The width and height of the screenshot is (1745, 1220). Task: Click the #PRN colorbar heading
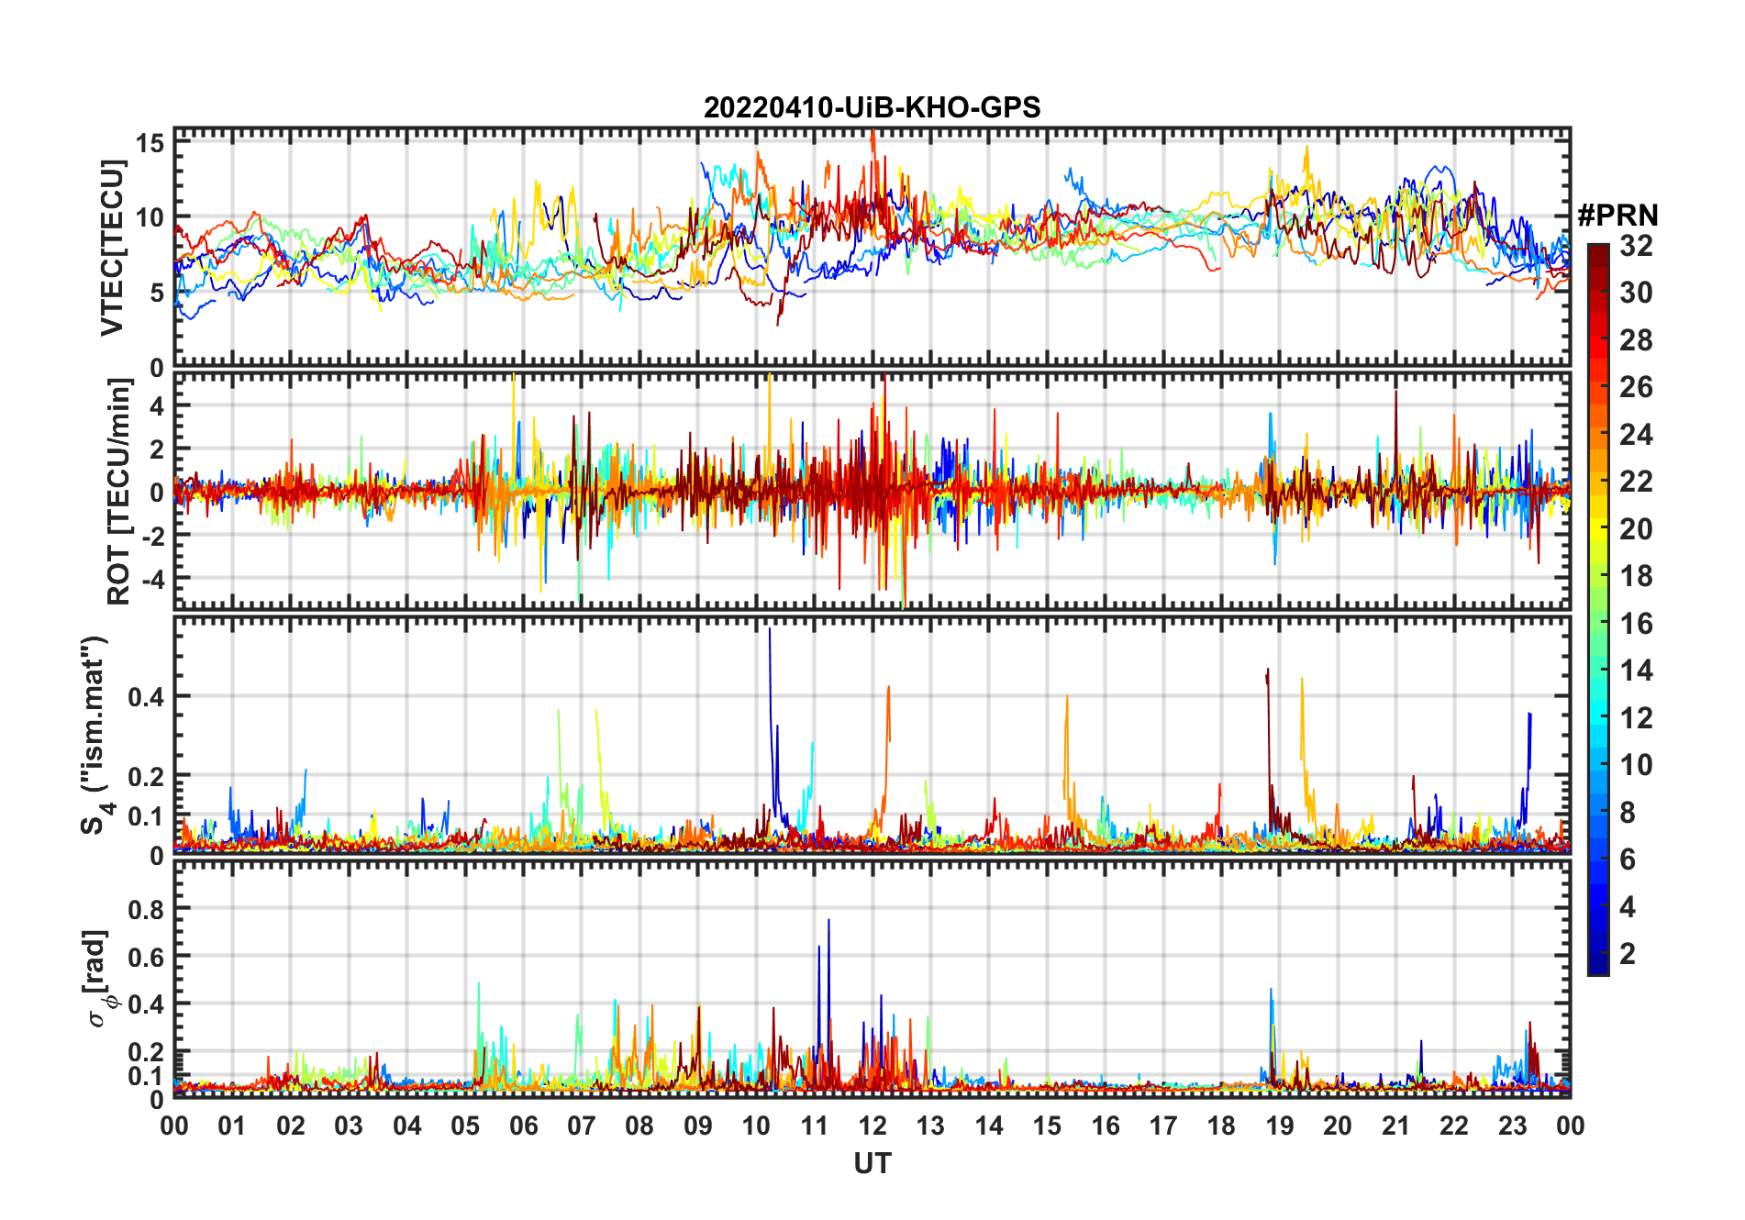(1617, 216)
